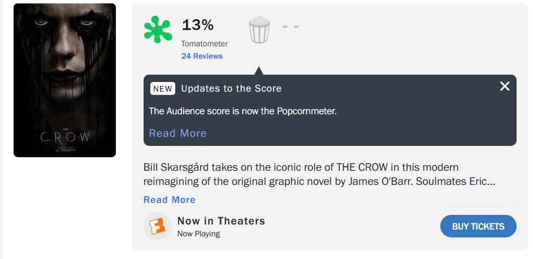Click the Tomatometer label text

coord(204,44)
